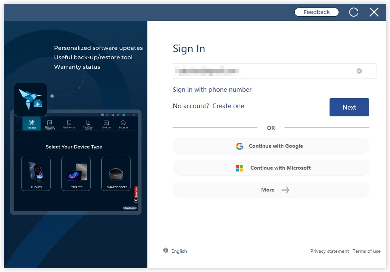Click the Sign In heading text
The image size is (390, 272).
[x=189, y=49]
